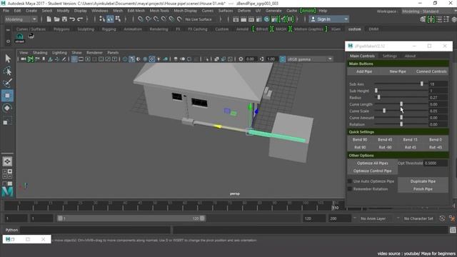Switch to four-view layout icon
This screenshot has height=257, width=457.
pos(7,173)
